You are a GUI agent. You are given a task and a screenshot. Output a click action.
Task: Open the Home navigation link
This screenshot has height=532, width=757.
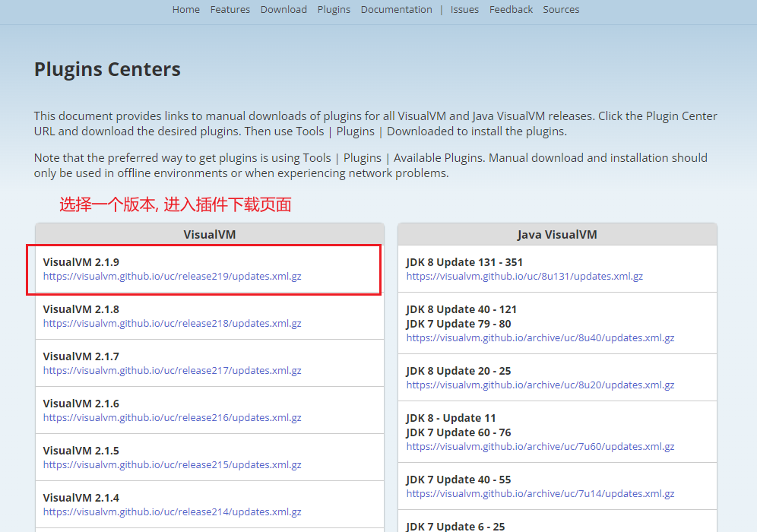(186, 10)
